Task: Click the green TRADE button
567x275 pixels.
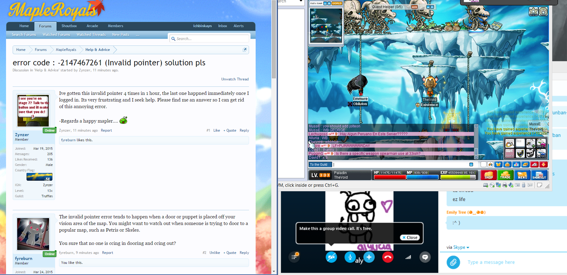Action: pyautogui.click(x=505, y=175)
